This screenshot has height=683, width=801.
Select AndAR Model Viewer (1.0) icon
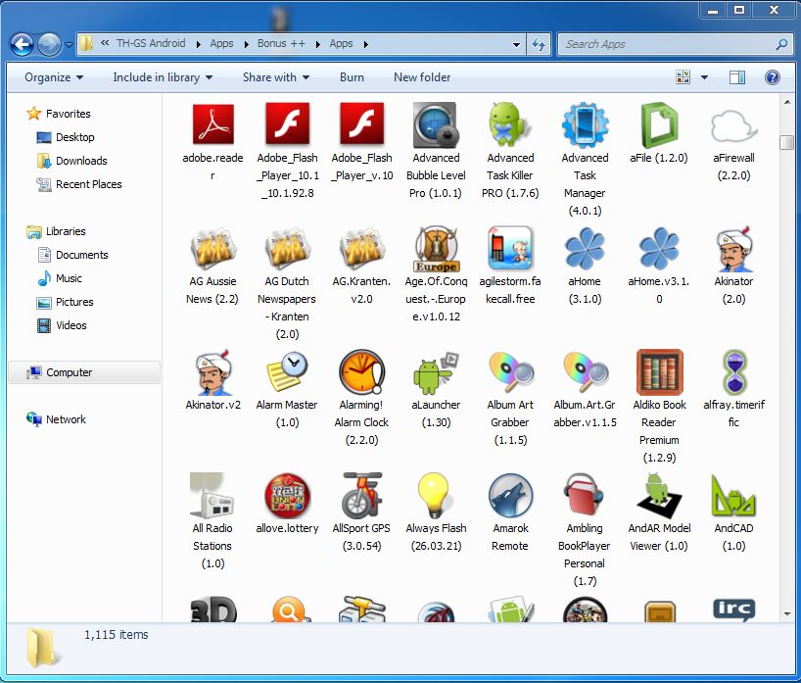point(659,496)
